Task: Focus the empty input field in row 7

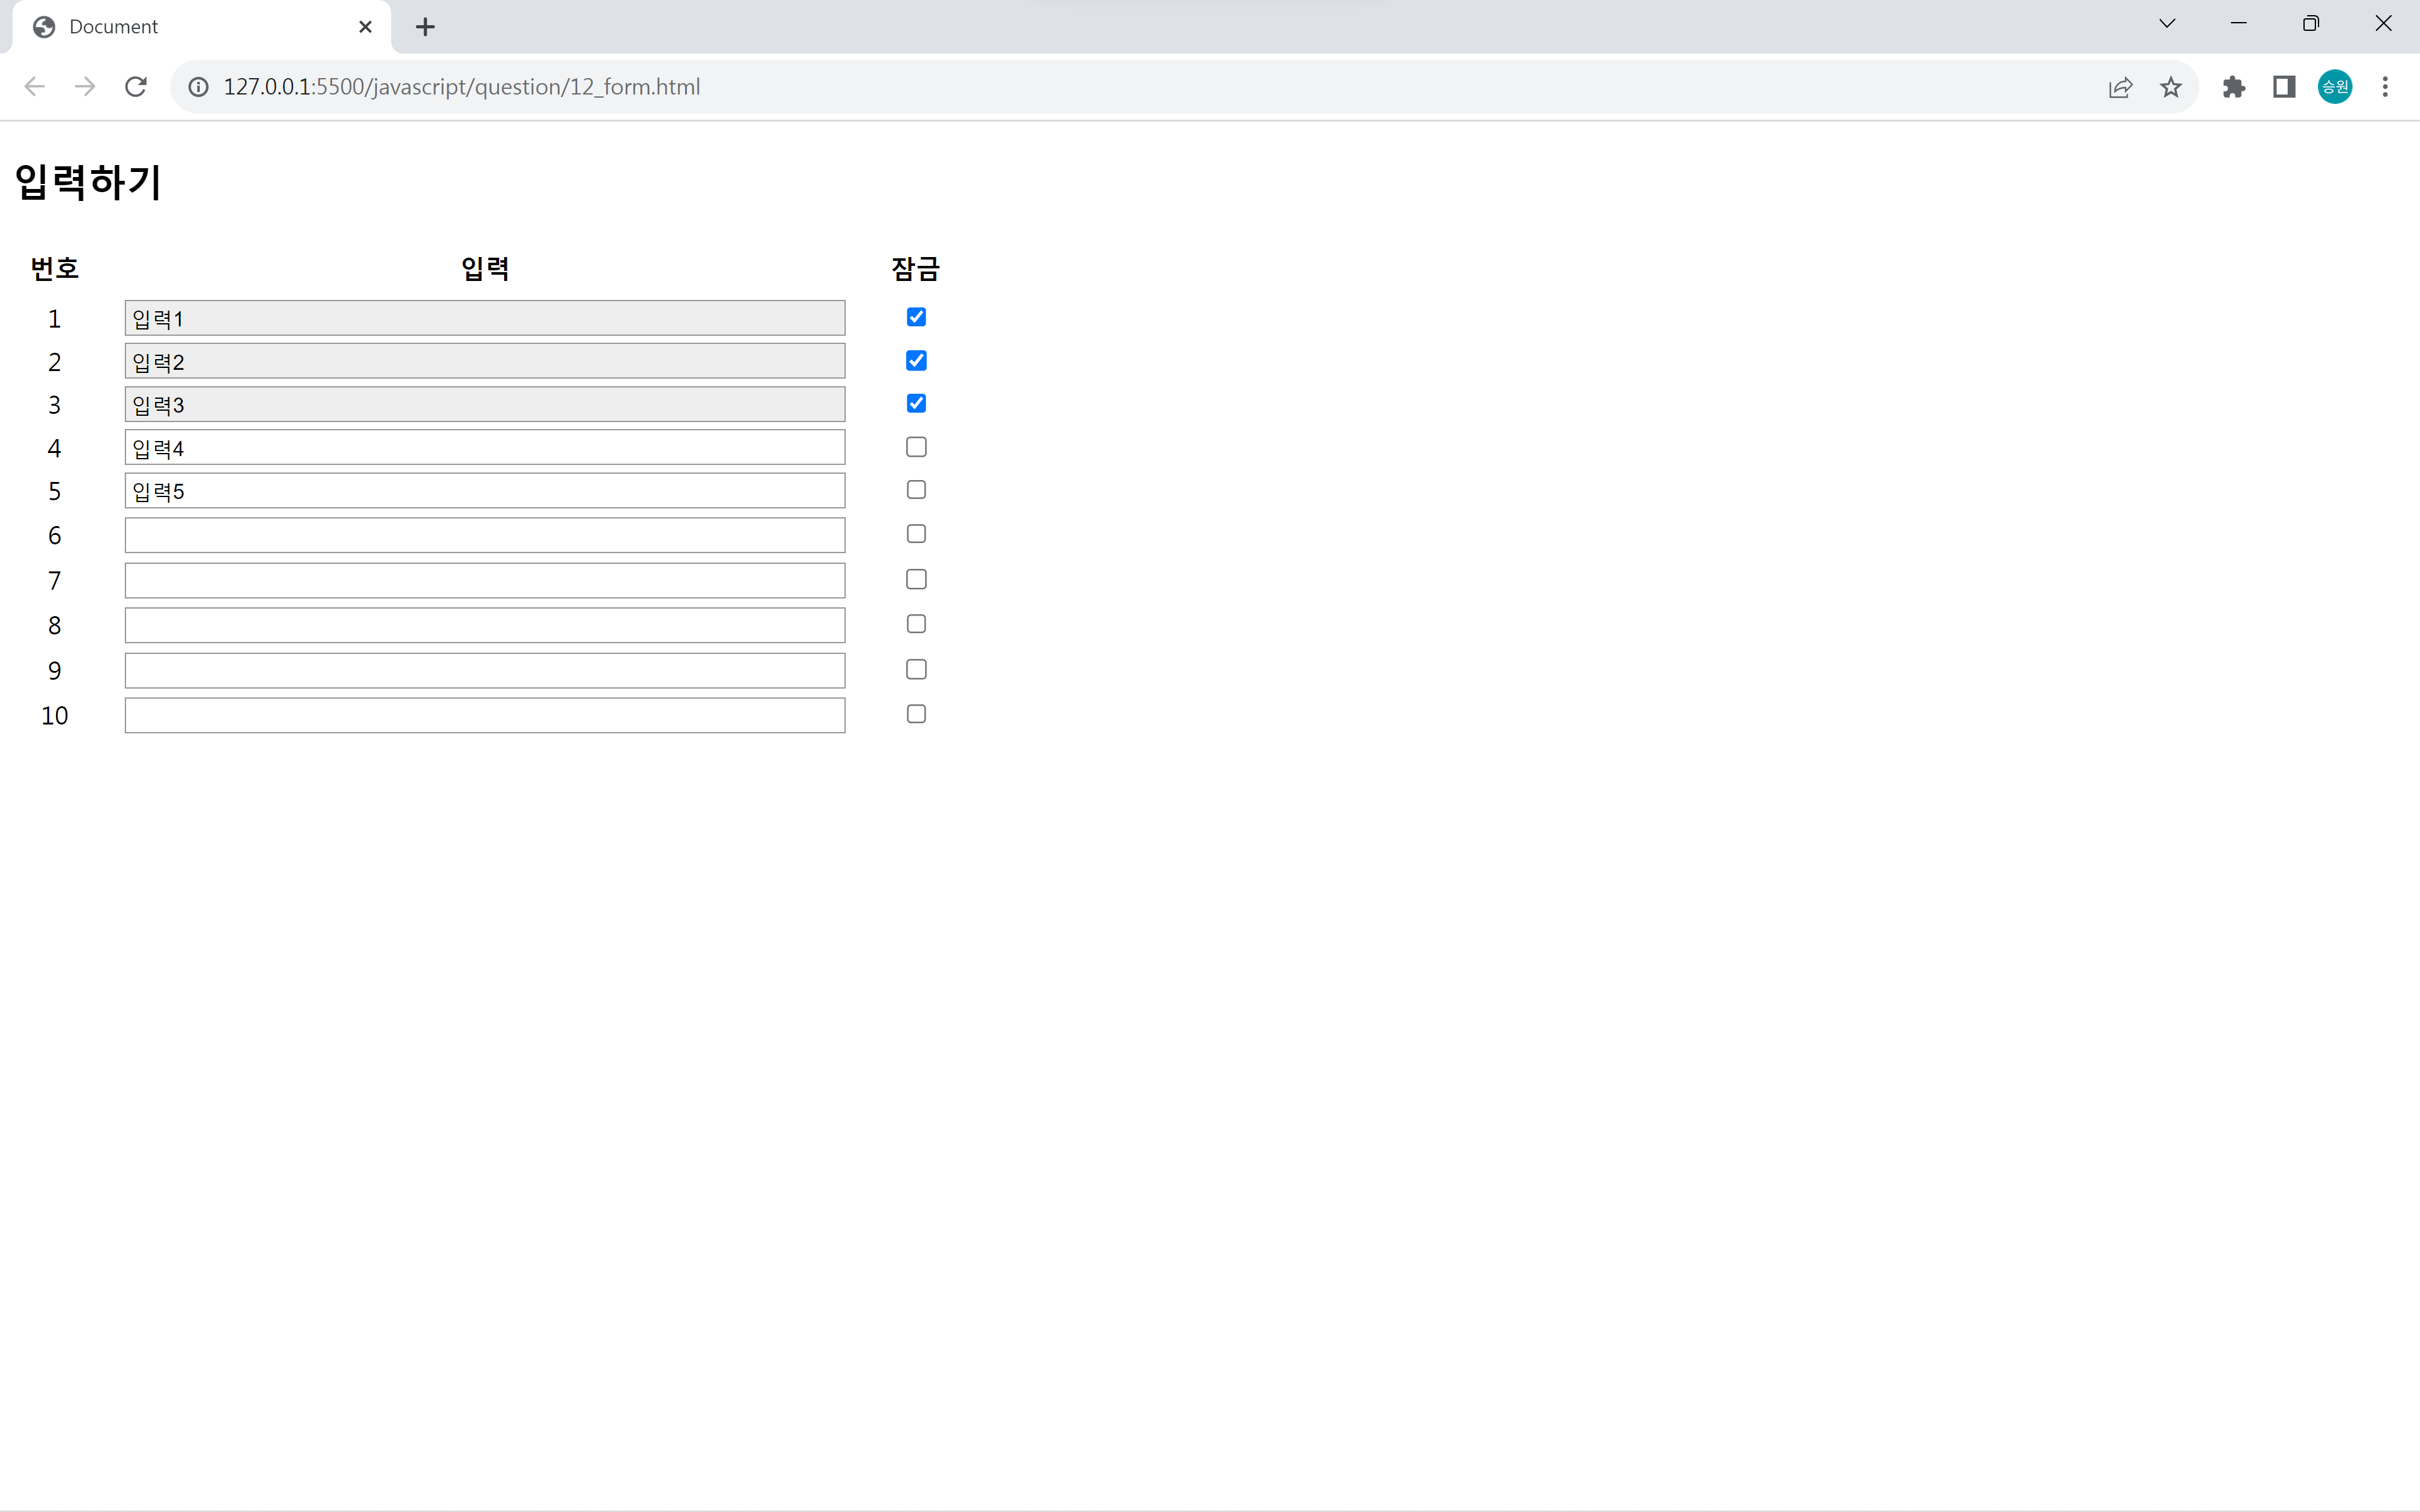Action: [485, 580]
